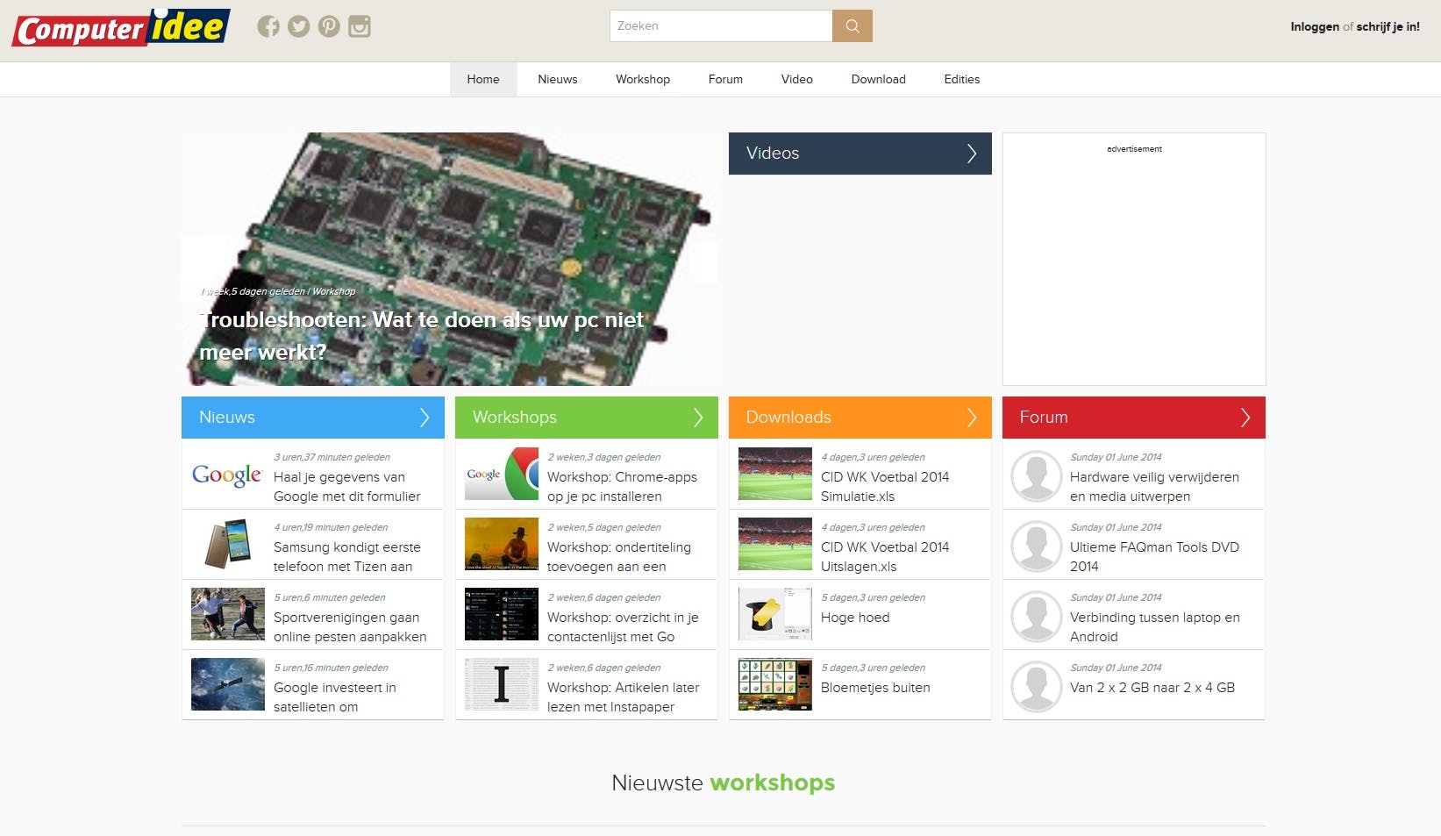Image resolution: width=1441 pixels, height=836 pixels.
Task: Open the Hoge hoed thumbnail
Action: 775,615
